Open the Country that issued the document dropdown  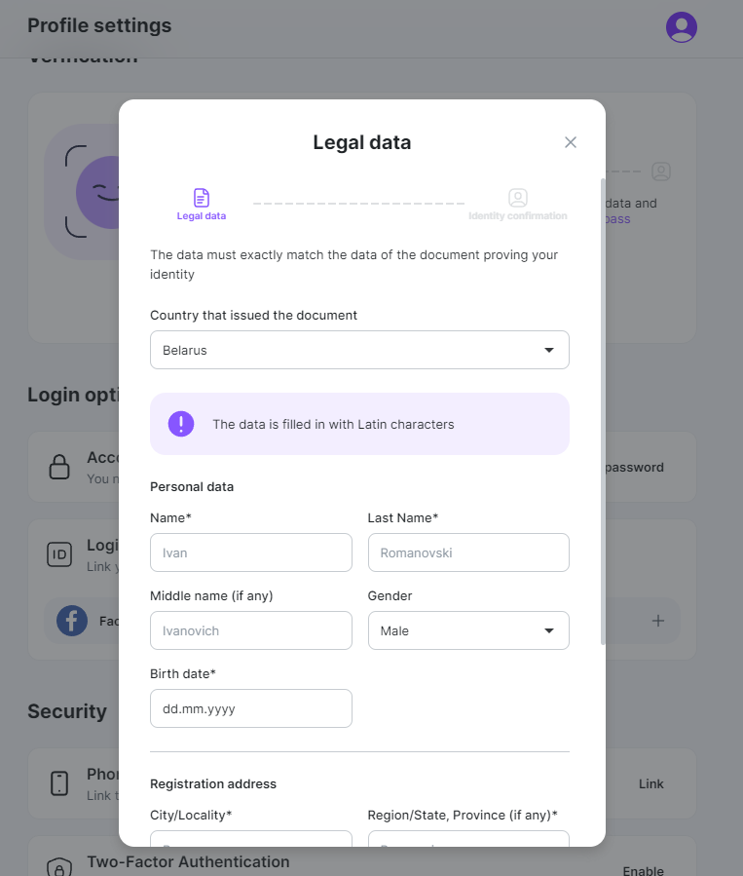click(359, 350)
